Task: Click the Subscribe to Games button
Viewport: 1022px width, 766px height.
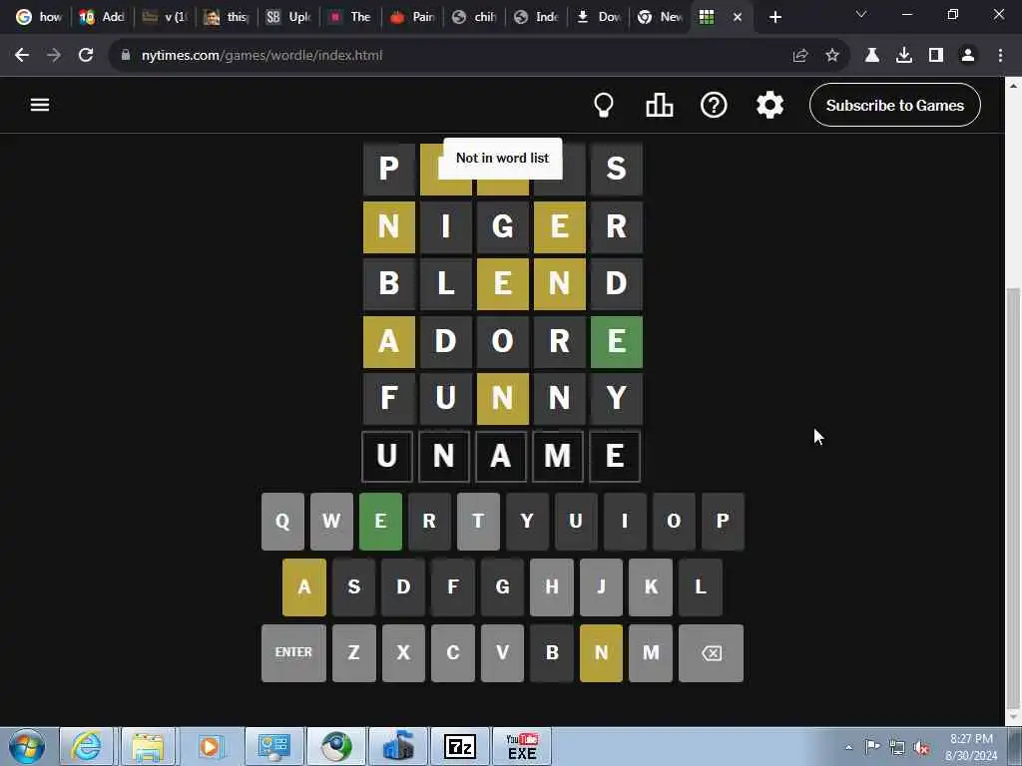Action: click(895, 105)
